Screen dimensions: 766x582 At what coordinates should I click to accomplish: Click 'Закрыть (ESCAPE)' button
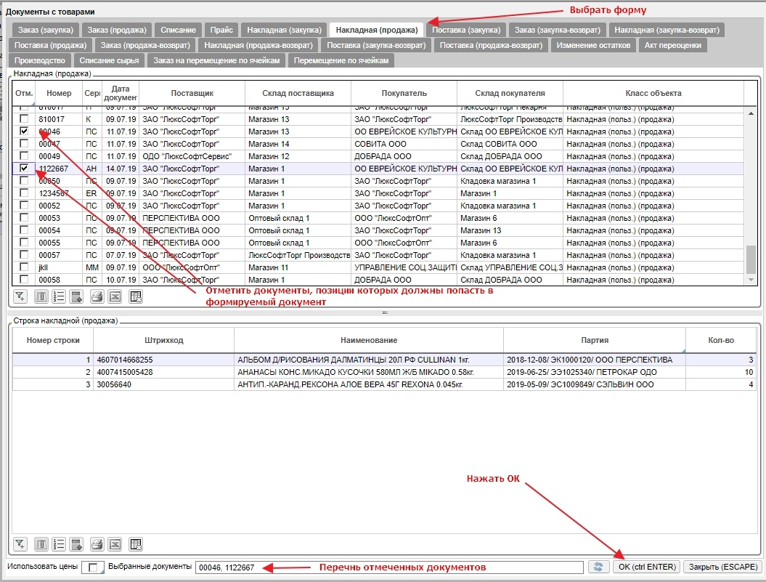[722, 567]
